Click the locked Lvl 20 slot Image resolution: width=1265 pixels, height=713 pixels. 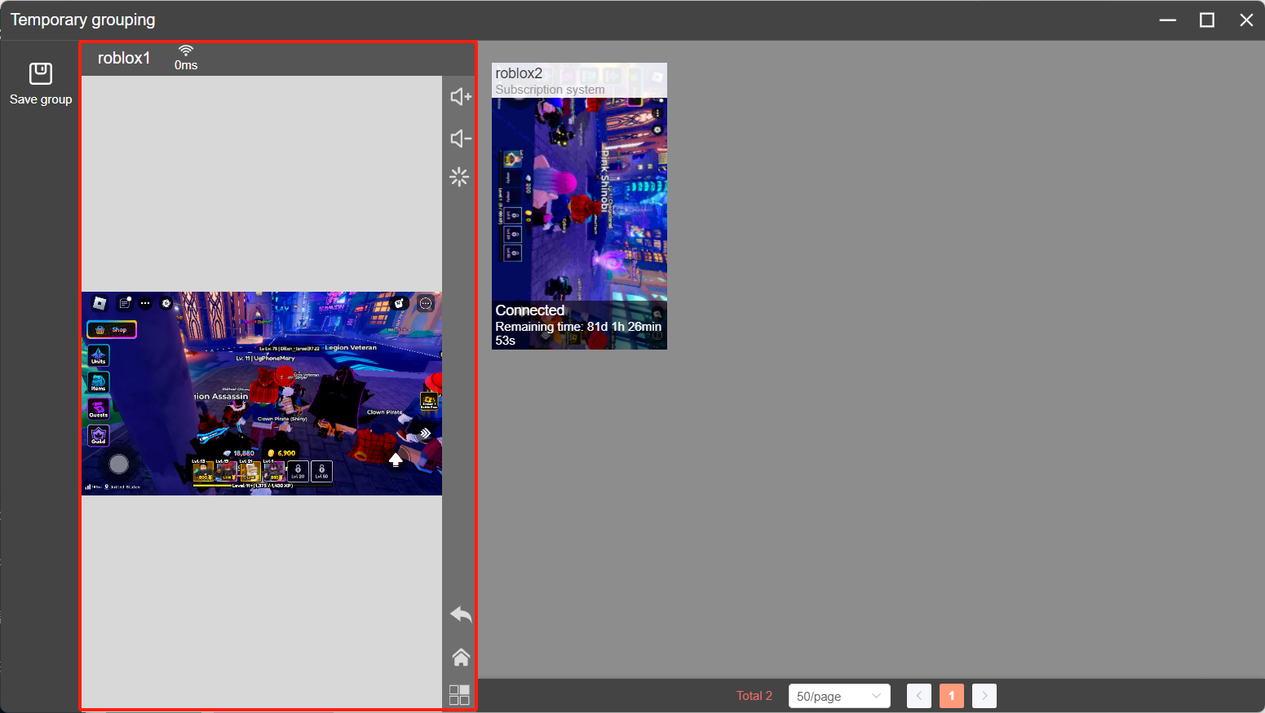click(299, 472)
